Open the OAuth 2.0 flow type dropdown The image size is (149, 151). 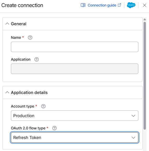point(74,137)
